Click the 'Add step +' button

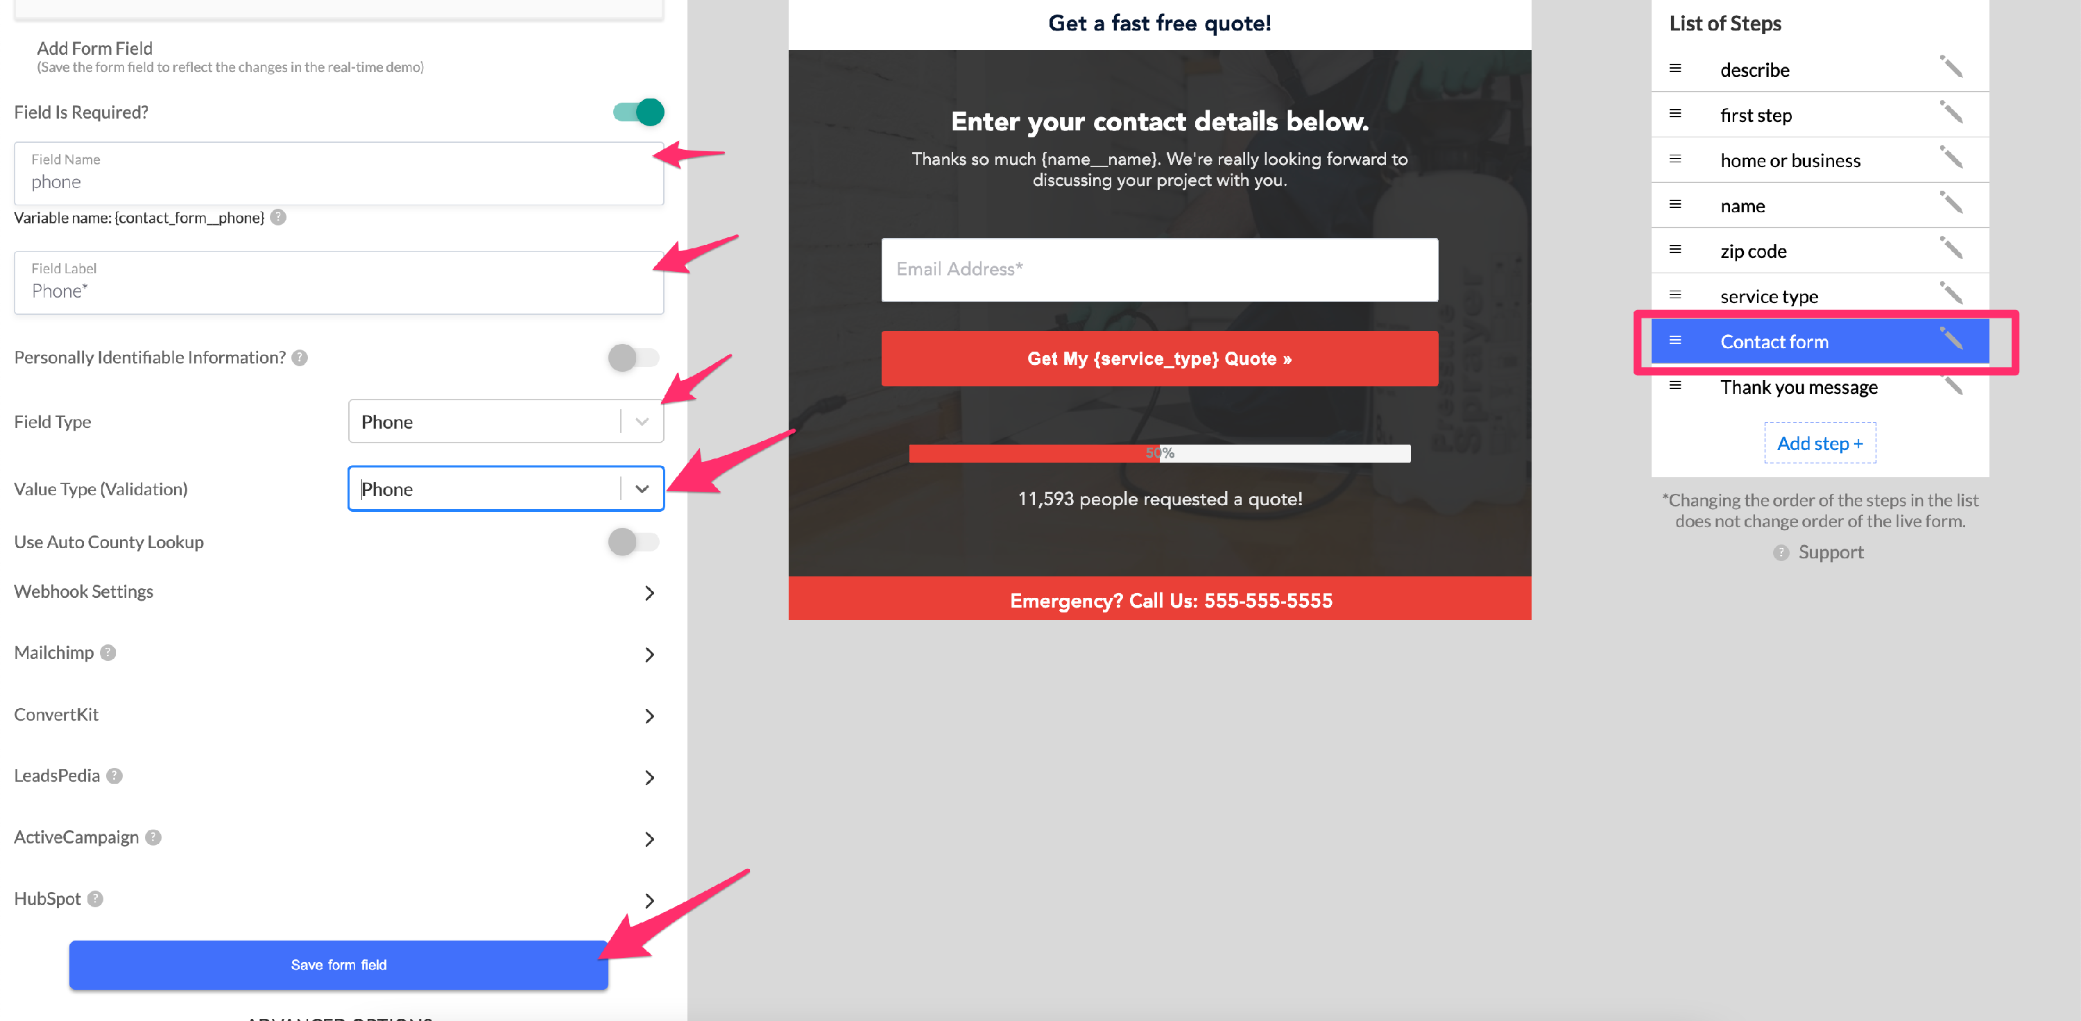1819,442
